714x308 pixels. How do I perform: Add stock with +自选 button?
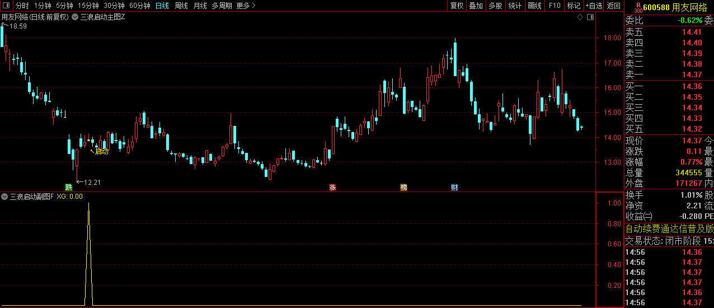click(x=594, y=6)
